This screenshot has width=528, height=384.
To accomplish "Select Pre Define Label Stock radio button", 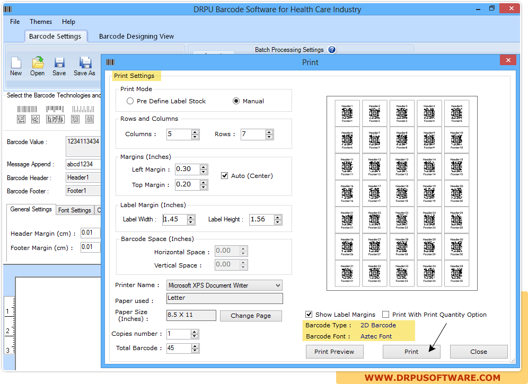I will (x=130, y=101).
